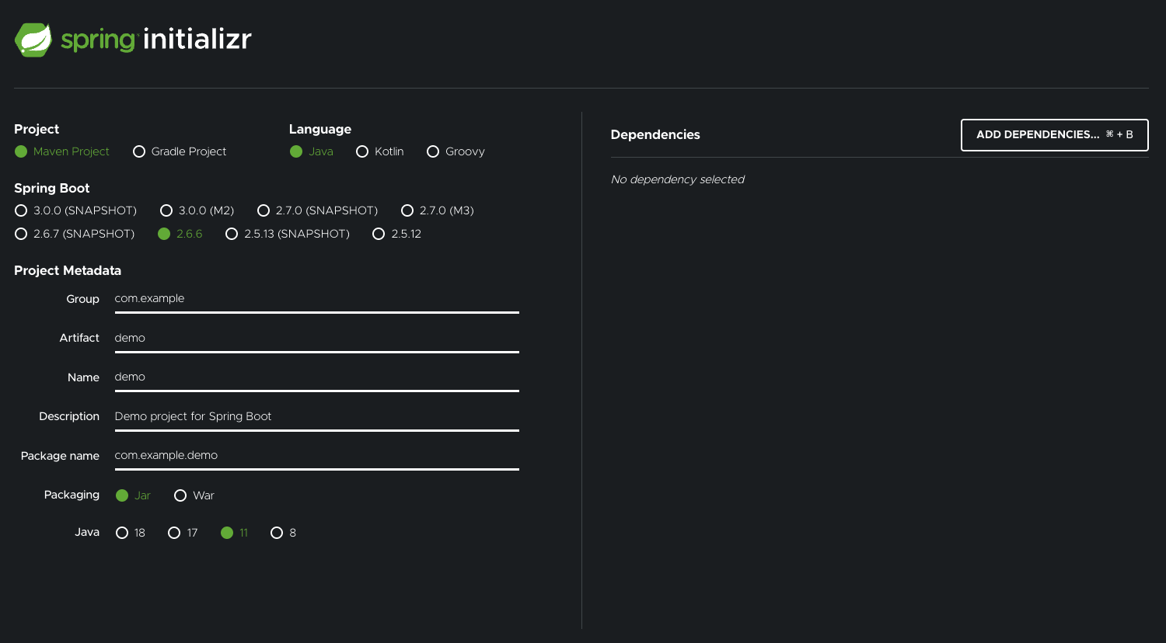The height and width of the screenshot is (643, 1166).
Task: Select Spring Boot 2.7.0 (M3)
Action: (x=438, y=210)
